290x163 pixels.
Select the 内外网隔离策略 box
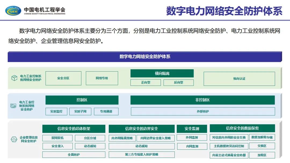tap(122, 138)
